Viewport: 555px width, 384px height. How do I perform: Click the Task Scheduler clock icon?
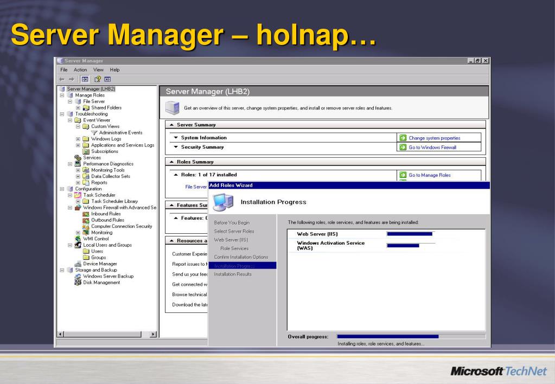pyautogui.click(x=78, y=195)
